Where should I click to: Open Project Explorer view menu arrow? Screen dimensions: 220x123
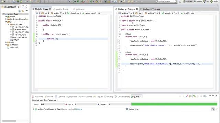click(27, 11)
